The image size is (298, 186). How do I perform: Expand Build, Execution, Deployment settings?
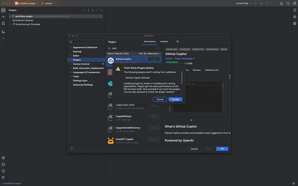point(71,68)
